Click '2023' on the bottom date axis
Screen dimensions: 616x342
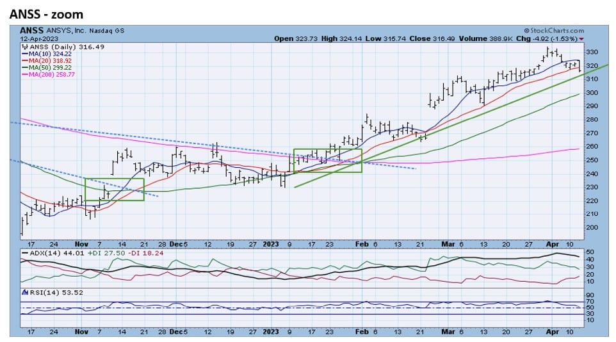(271, 332)
